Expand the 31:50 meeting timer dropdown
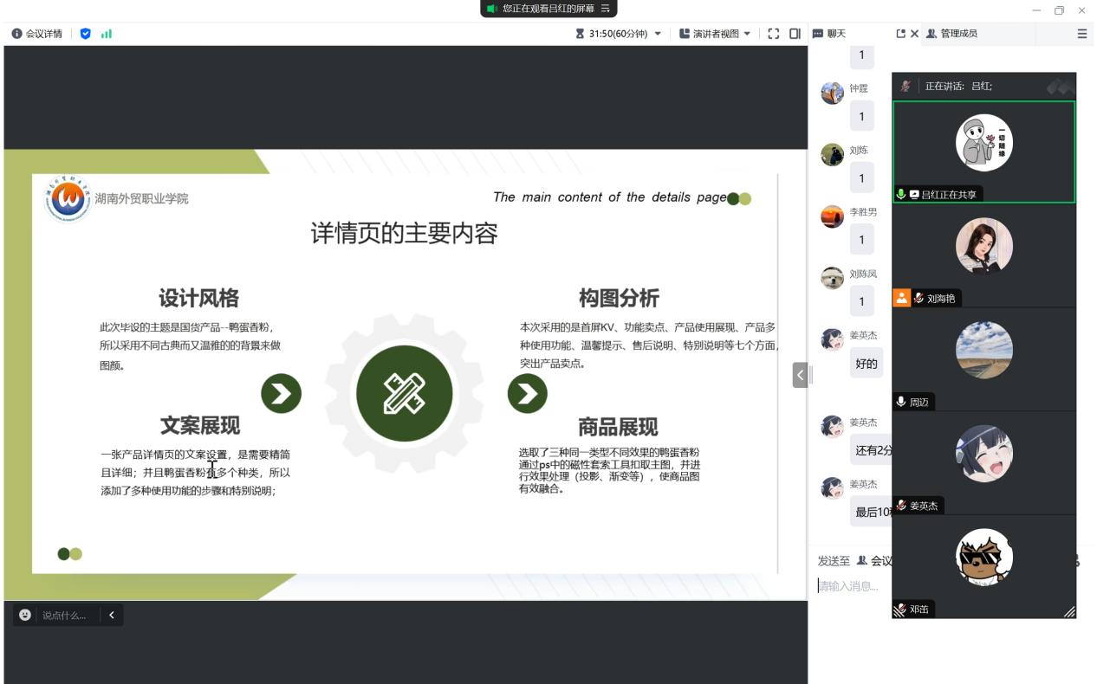Image resolution: width=1097 pixels, height=684 pixels. point(658,34)
